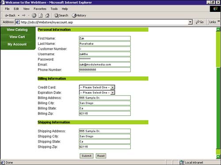The width and height of the screenshot is (221, 165).
Task: Click the Shipping State field
Action: click(105, 141)
